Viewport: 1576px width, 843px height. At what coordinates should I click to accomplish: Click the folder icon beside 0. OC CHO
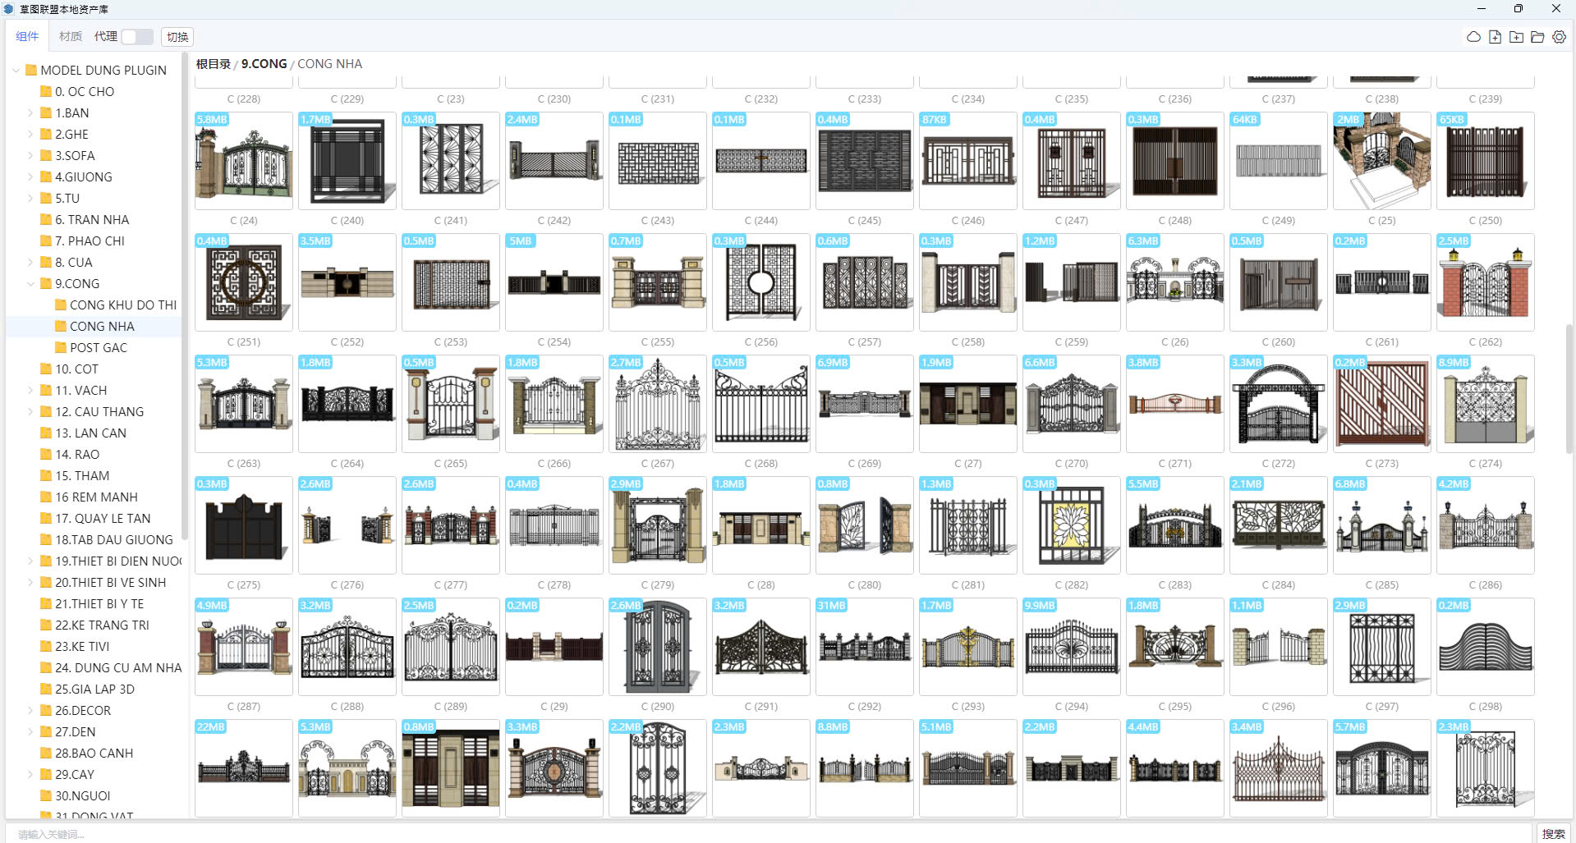point(46,91)
